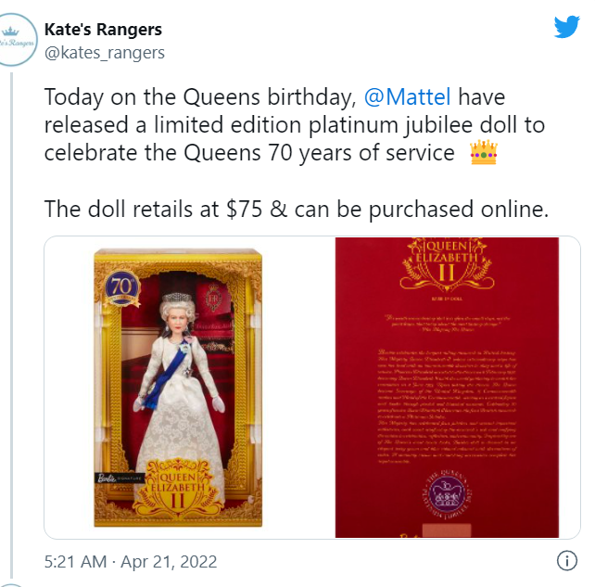Click the Kate's Rangers display name

pos(103,30)
